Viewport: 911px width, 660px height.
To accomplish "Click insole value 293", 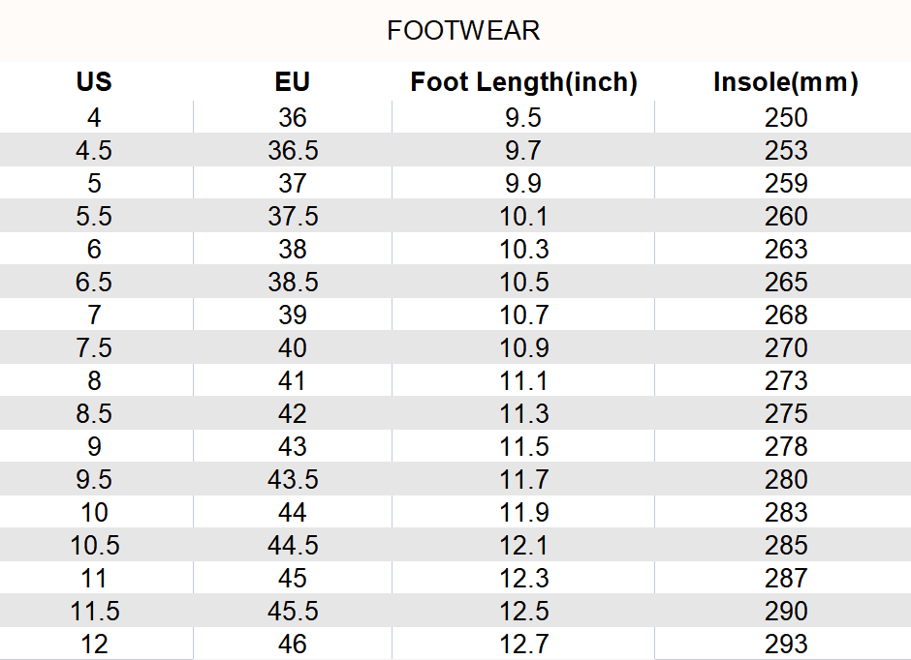I will tap(786, 645).
